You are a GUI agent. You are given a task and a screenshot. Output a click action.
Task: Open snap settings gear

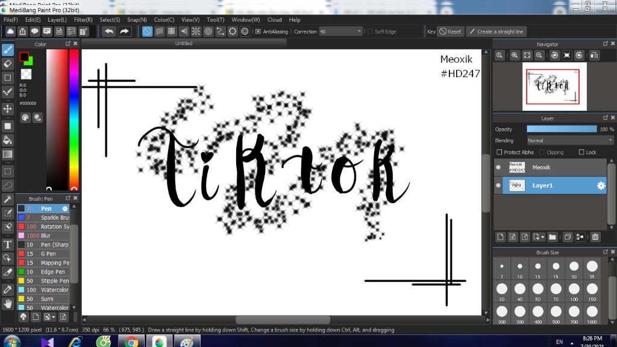(245, 31)
